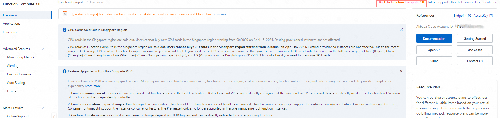Click the OpenAPI button
This screenshot has width=500, height=118.
tap(434, 50)
